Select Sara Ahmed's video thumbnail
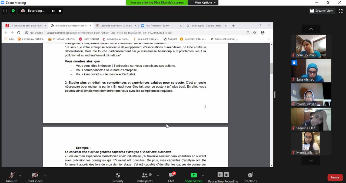346x183 pixels. 311,70
